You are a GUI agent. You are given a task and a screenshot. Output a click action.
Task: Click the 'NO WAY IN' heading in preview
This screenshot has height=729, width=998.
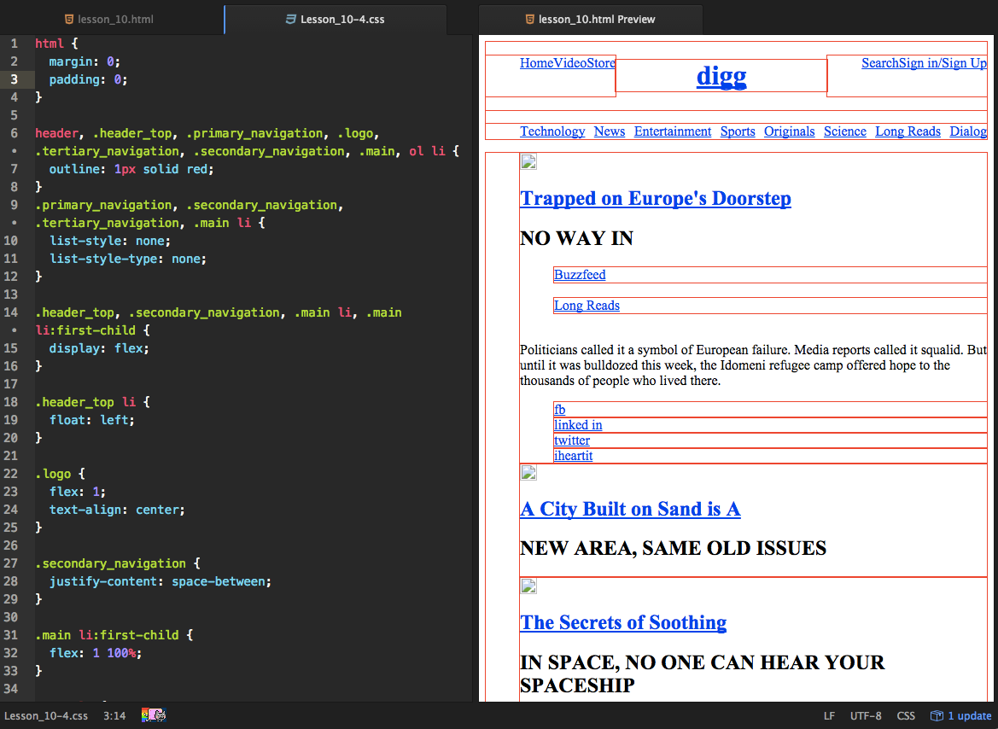tap(576, 238)
